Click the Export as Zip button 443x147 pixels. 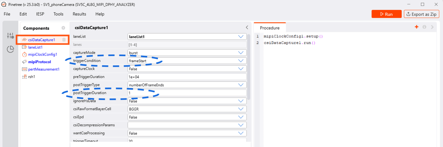pyautogui.click(x=421, y=14)
